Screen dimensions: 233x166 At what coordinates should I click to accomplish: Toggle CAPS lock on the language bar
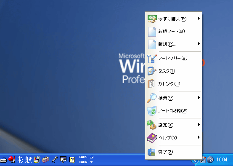click(x=83, y=157)
